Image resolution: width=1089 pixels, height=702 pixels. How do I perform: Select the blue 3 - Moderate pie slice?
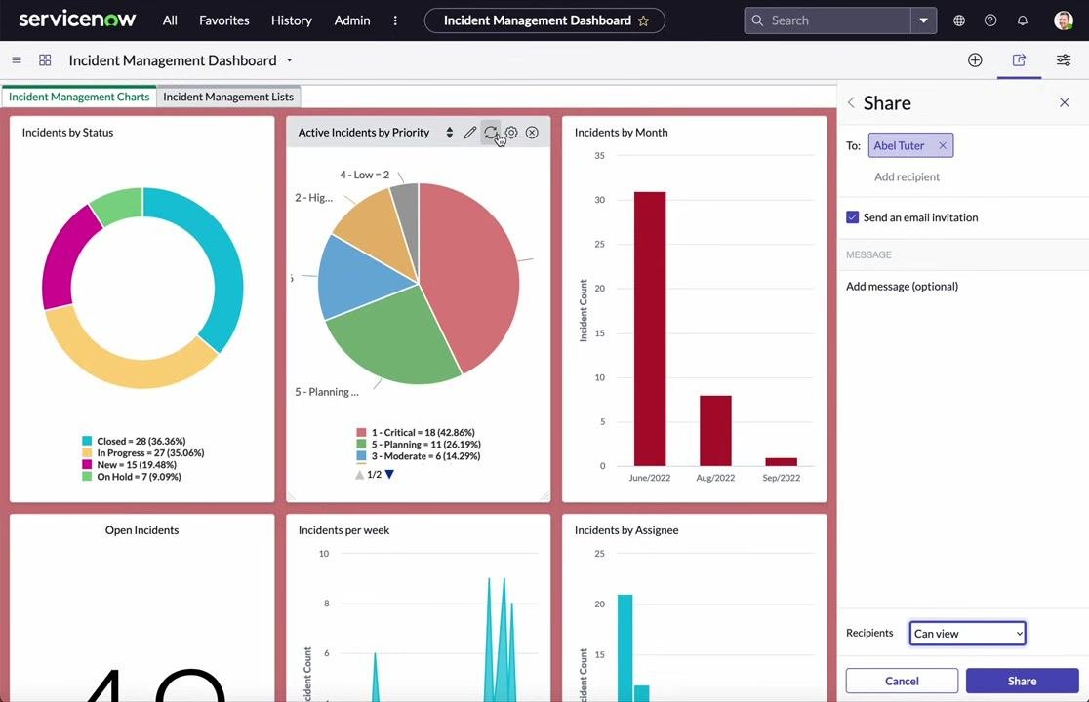tap(359, 281)
